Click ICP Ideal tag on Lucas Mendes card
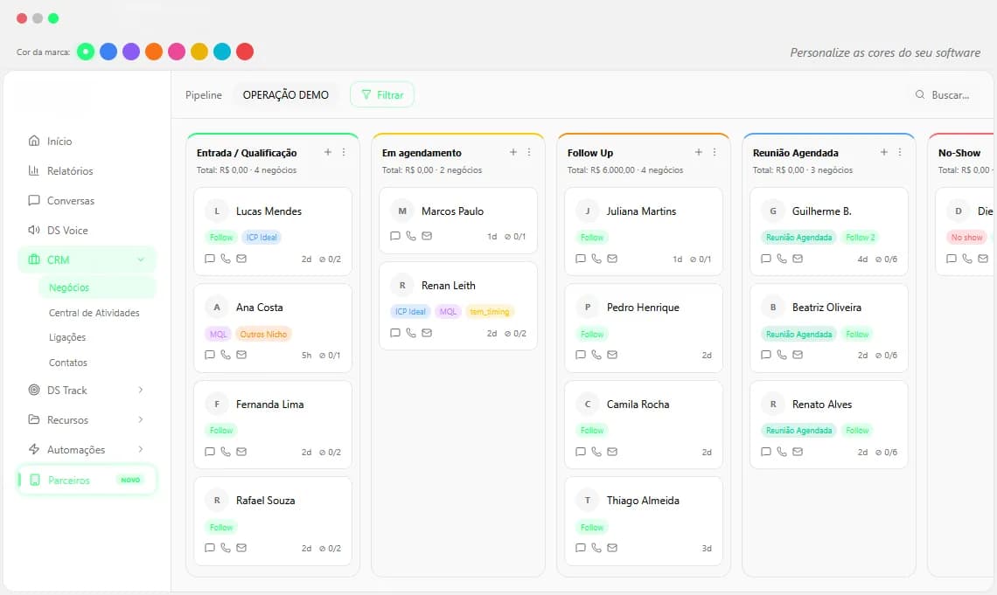This screenshot has height=595, width=997. (x=262, y=238)
